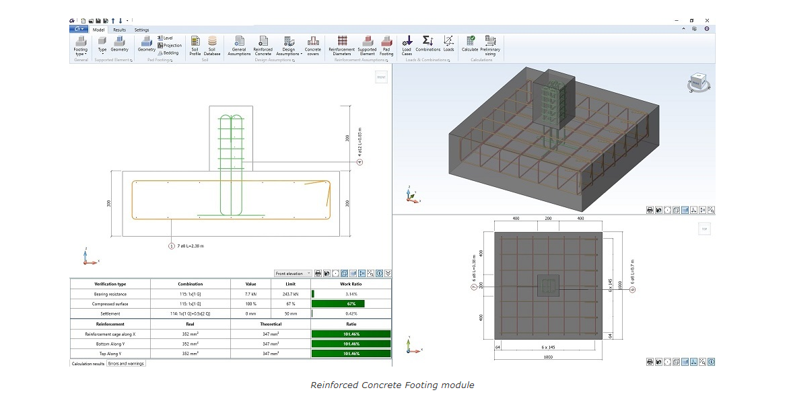Screen dimensions: 787x415
Task: Open the Errors and warnings tab
Action: click(x=125, y=363)
